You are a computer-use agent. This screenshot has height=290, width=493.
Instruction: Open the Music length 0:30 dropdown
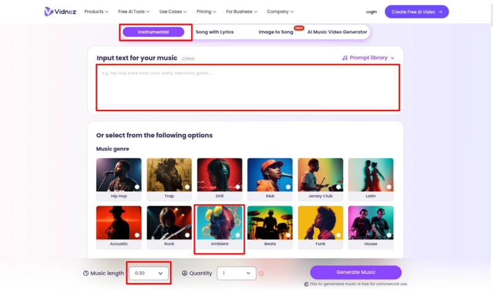[x=149, y=273]
